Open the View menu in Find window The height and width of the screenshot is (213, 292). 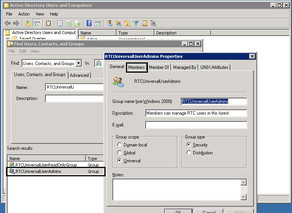(35, 51)
